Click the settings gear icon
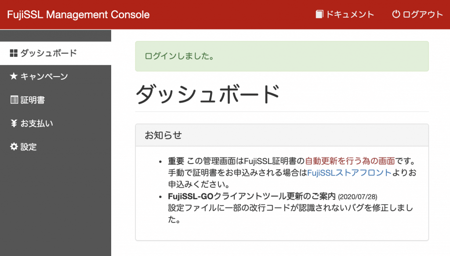 tap(14, 146)
